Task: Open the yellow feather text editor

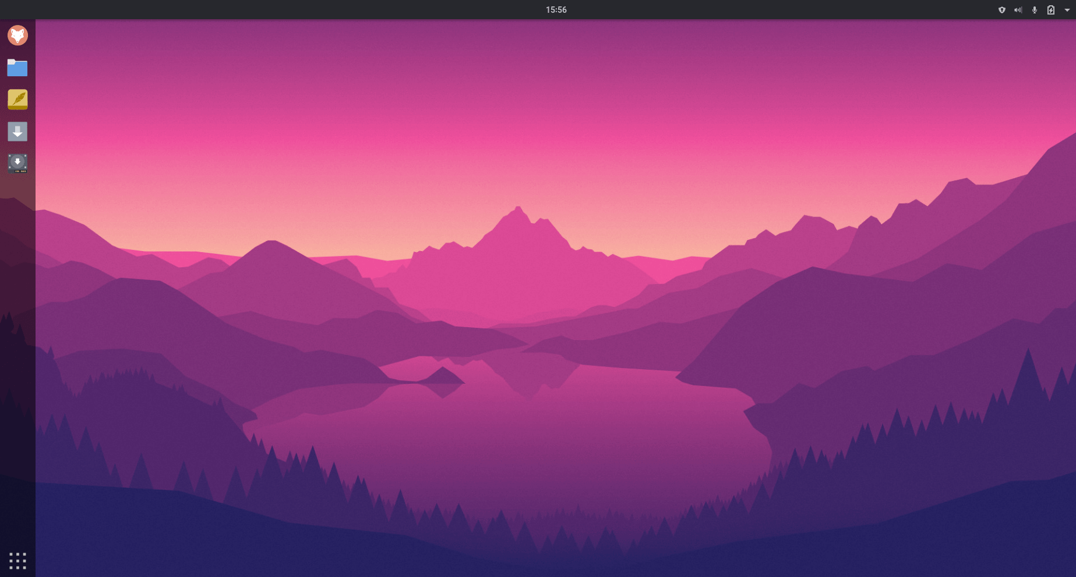Action: (x=17, y=100)
